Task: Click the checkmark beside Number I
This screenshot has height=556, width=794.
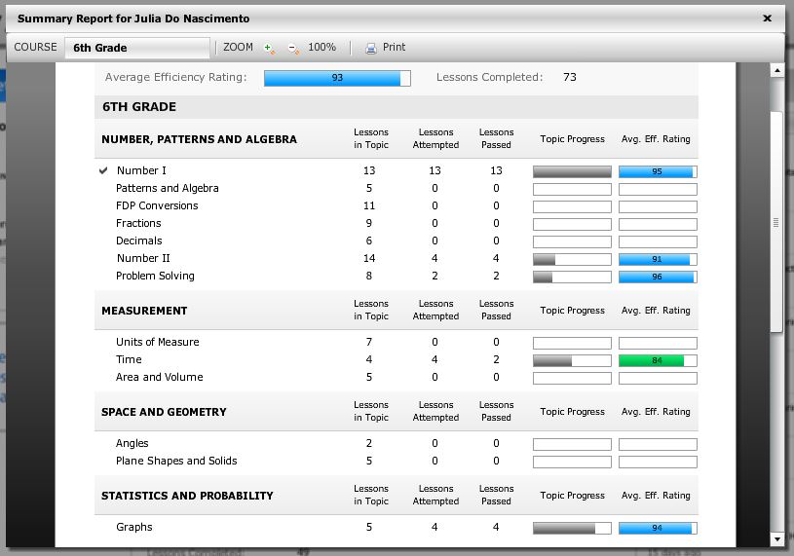Action: click(x=103, y=170)
